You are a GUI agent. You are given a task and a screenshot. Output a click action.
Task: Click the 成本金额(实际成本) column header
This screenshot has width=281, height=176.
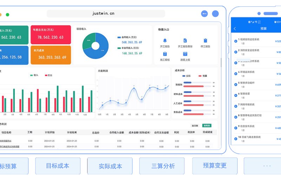(139, 133)
